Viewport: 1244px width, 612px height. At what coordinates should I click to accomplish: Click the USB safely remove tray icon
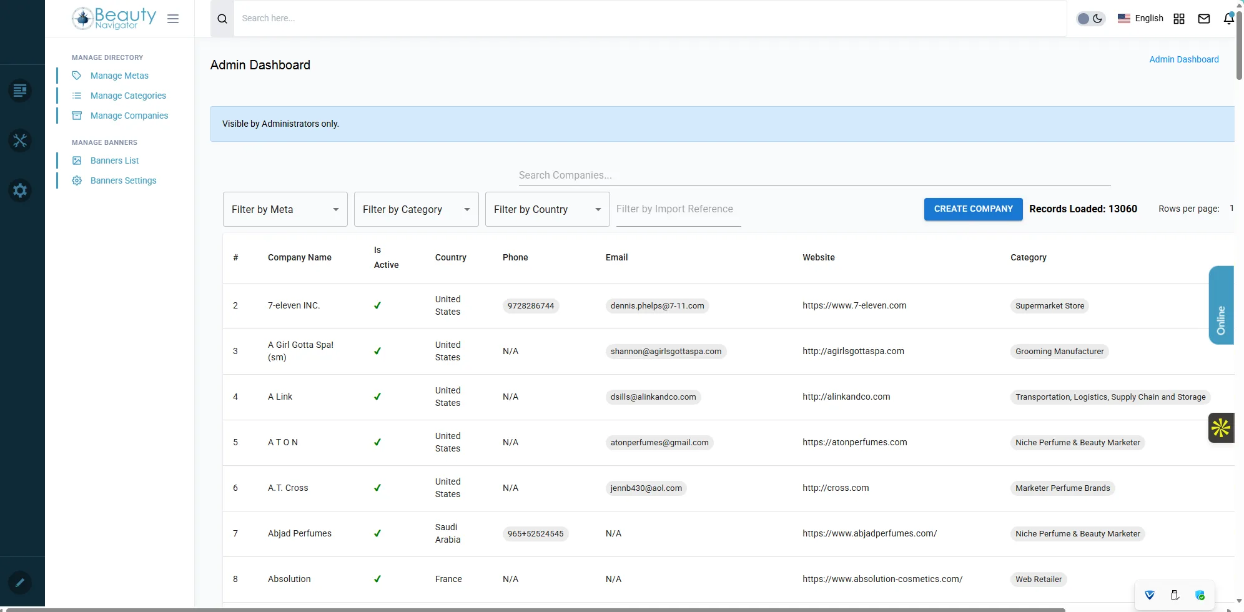click(x=1175, y=595)
